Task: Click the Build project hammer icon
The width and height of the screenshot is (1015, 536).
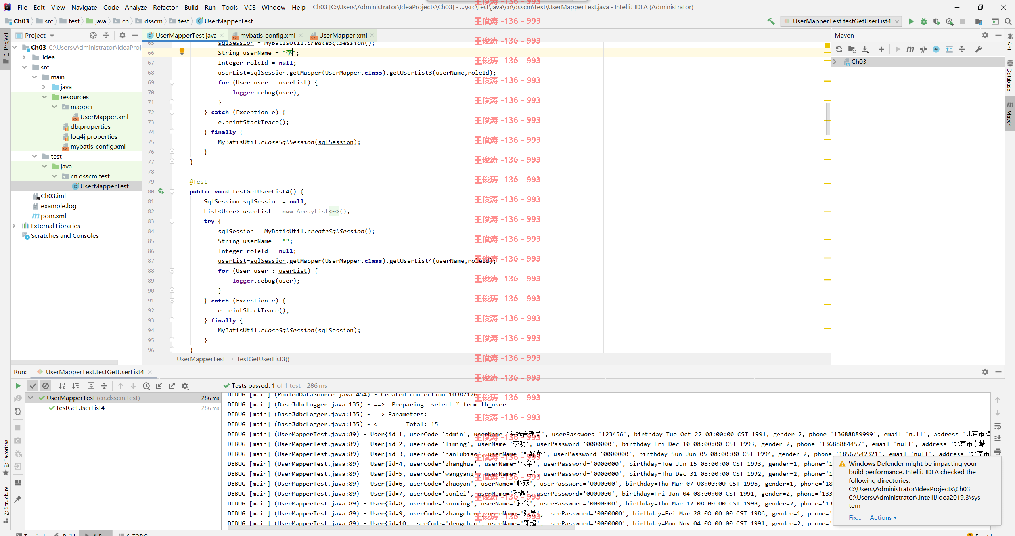Action: [x=771, y=21]
